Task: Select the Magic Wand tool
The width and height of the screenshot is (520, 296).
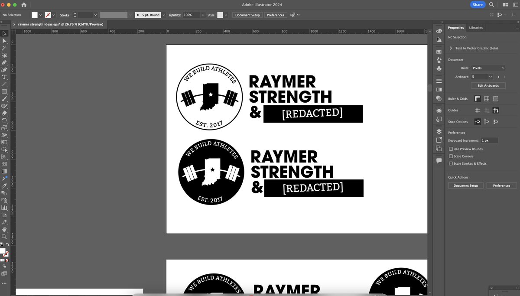Action: (4, 48)
